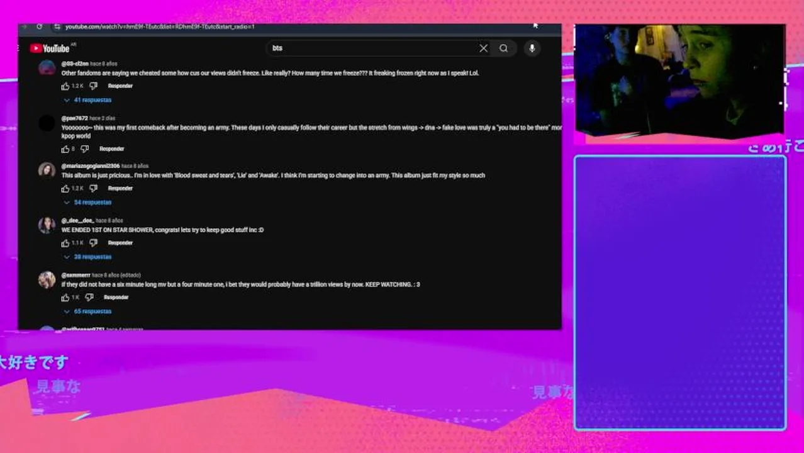
Task: Reply to the 'WE ENDED 1ST' comment
Action: point(120,243)
